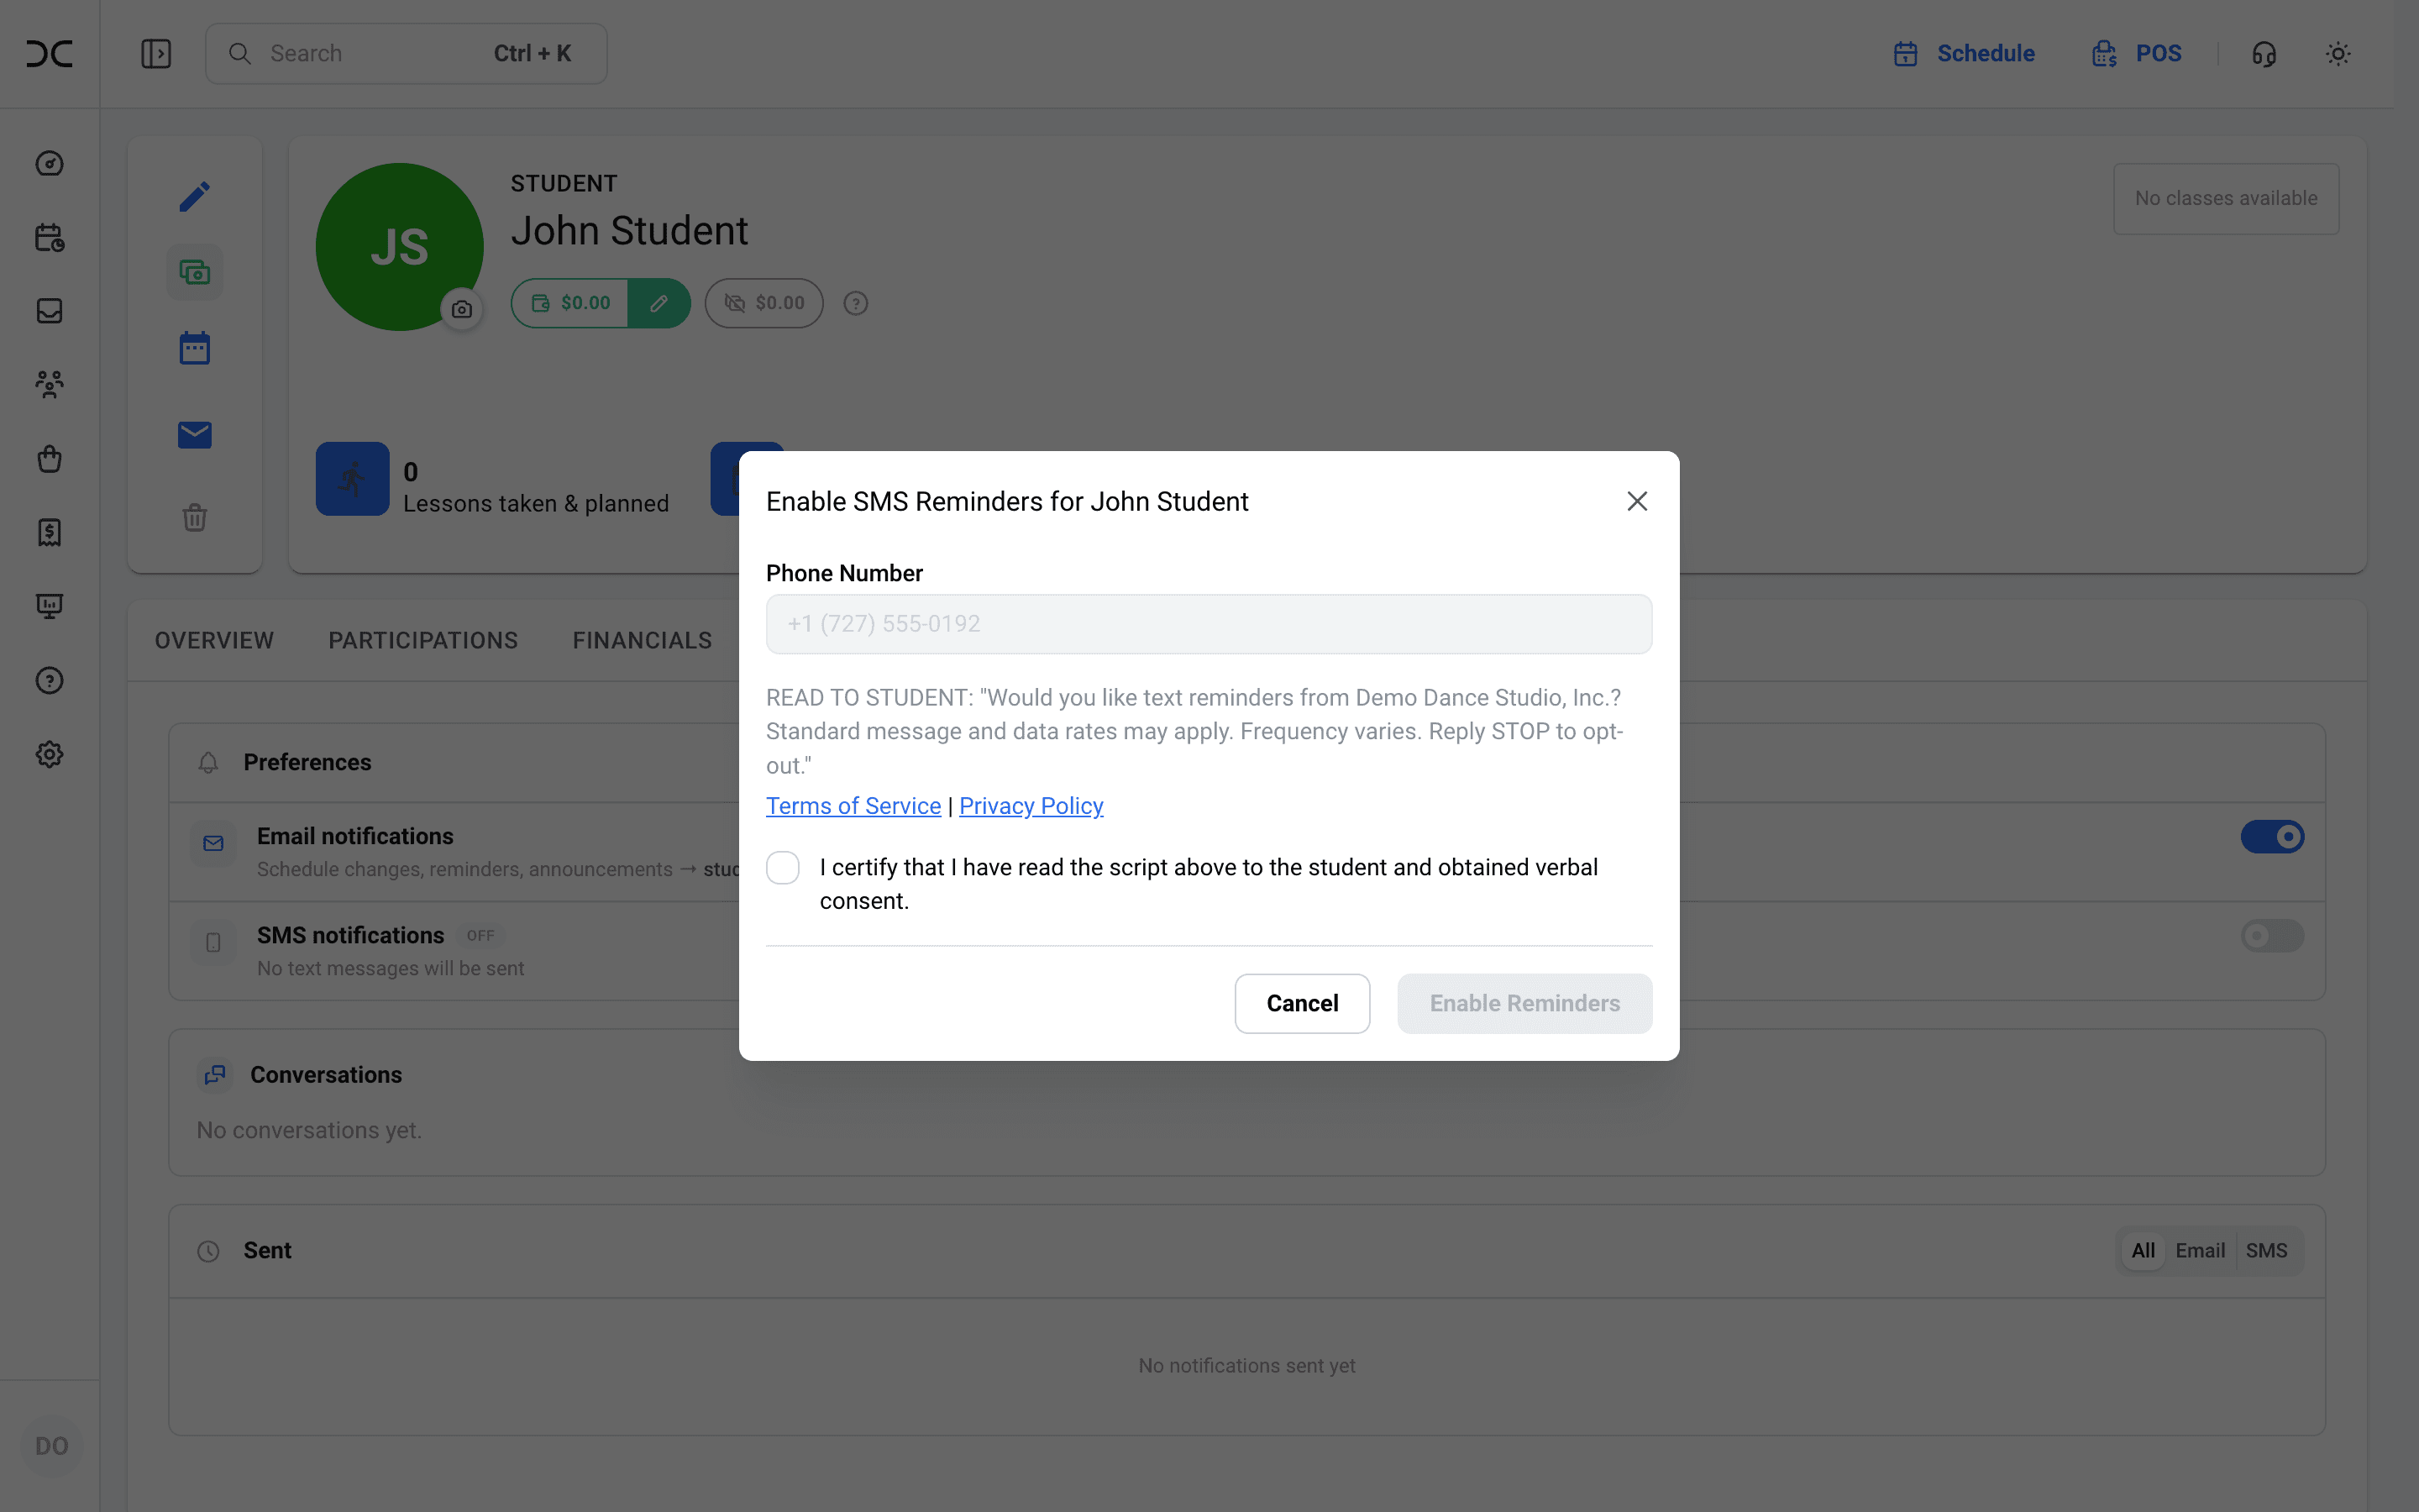Click the headset support icon
2419x1512 pixels.
click(x=2264, y=53)
